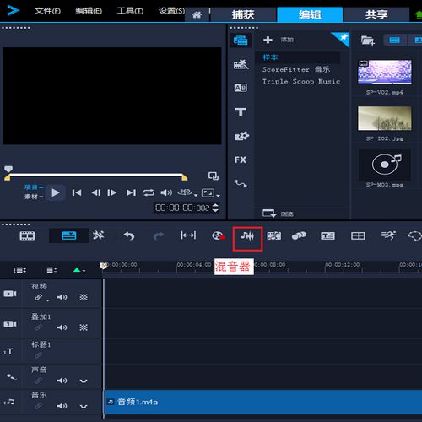Open the FX filter library
The width and height of the screenshot is (422, 422).
pyautogui.click(x=241, y=160)
